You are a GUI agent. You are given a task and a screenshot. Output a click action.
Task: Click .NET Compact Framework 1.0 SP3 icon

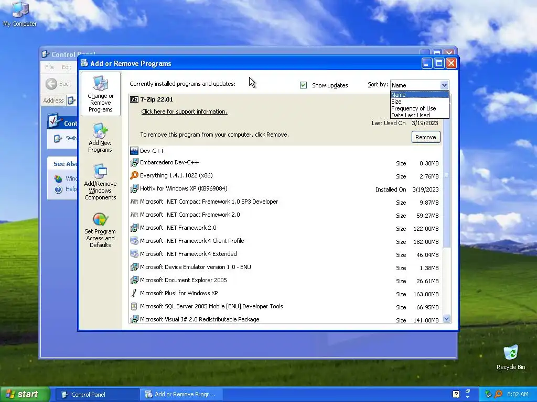click(x=134, y=202)
